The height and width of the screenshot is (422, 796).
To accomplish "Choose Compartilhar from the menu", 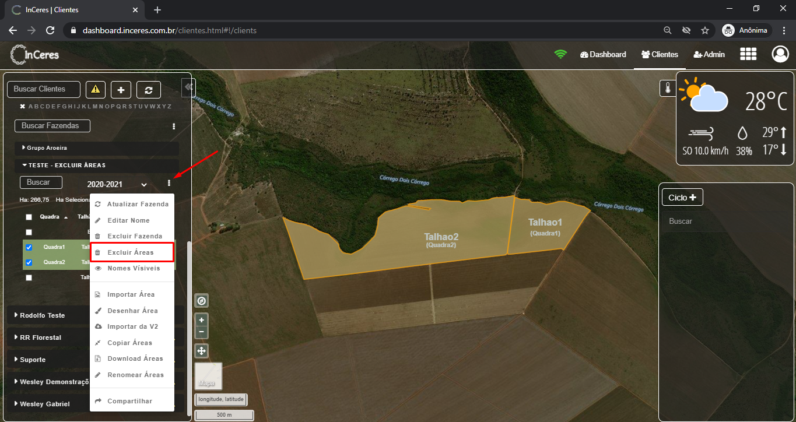I will (132, 401).
